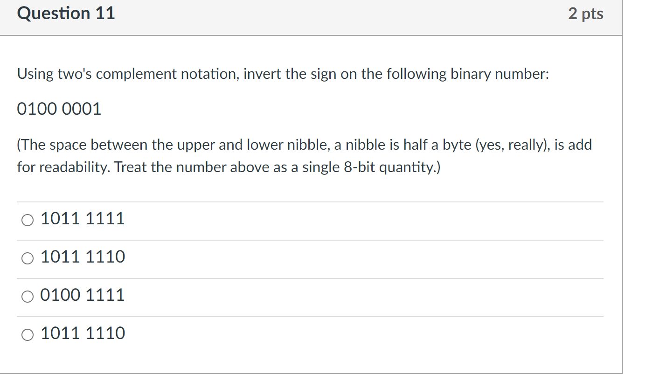
Task: Select the radio button beside the second 1011 1110 option
Action: pyautogui.click(x=27, y=334)
